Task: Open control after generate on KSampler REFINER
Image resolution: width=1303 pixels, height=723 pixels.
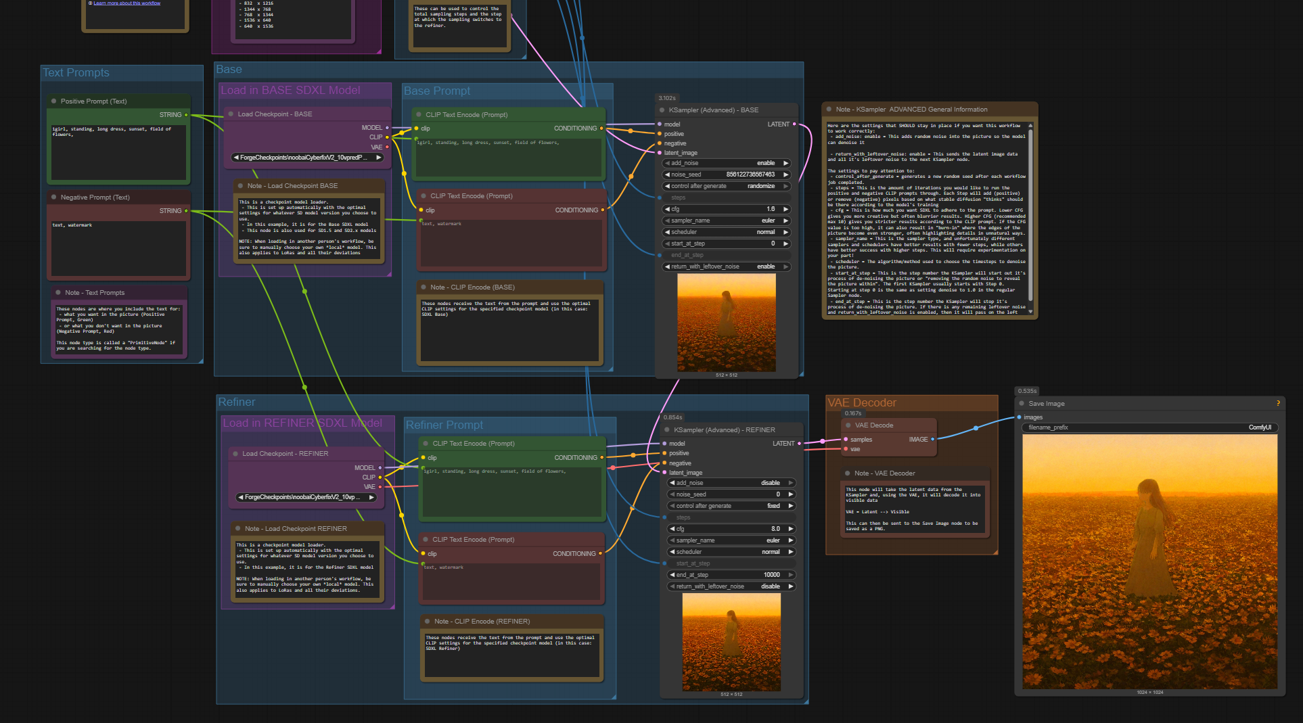Action: pyautogui.click(x=731, y=506)
